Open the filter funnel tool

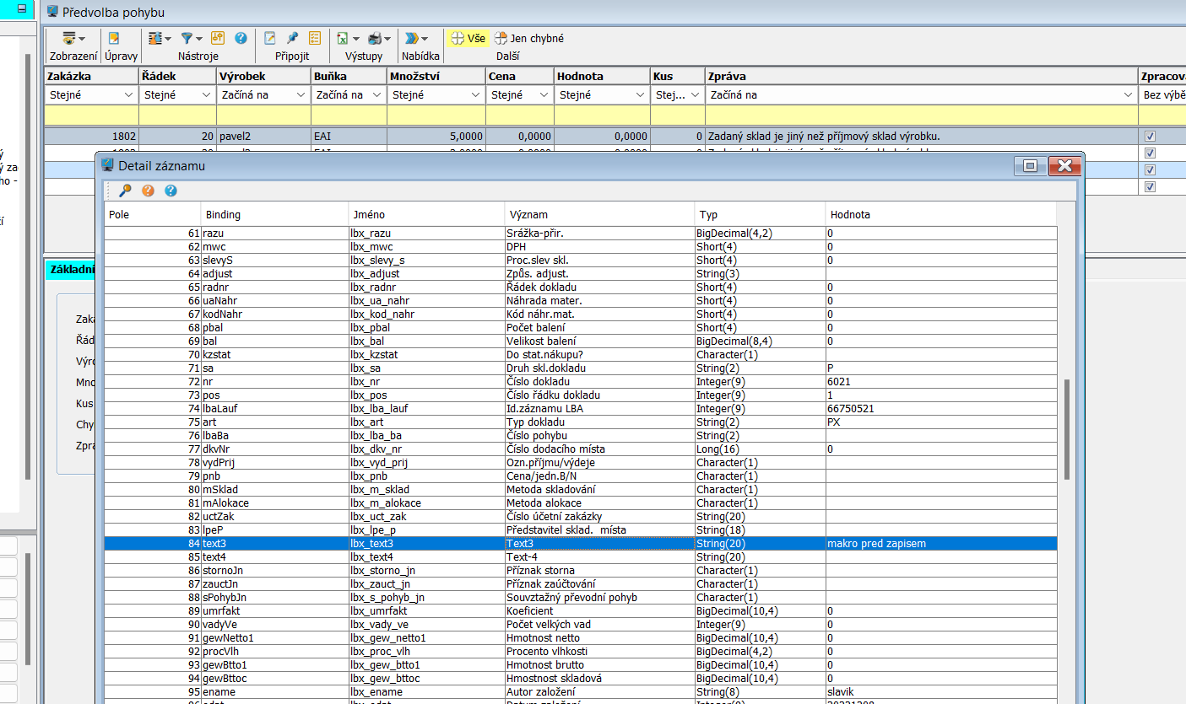(x=187, y=38)
